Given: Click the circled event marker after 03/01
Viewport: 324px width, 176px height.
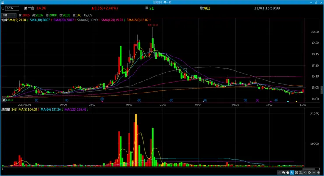Looking at the screenshot, I should tap(36, 100).
